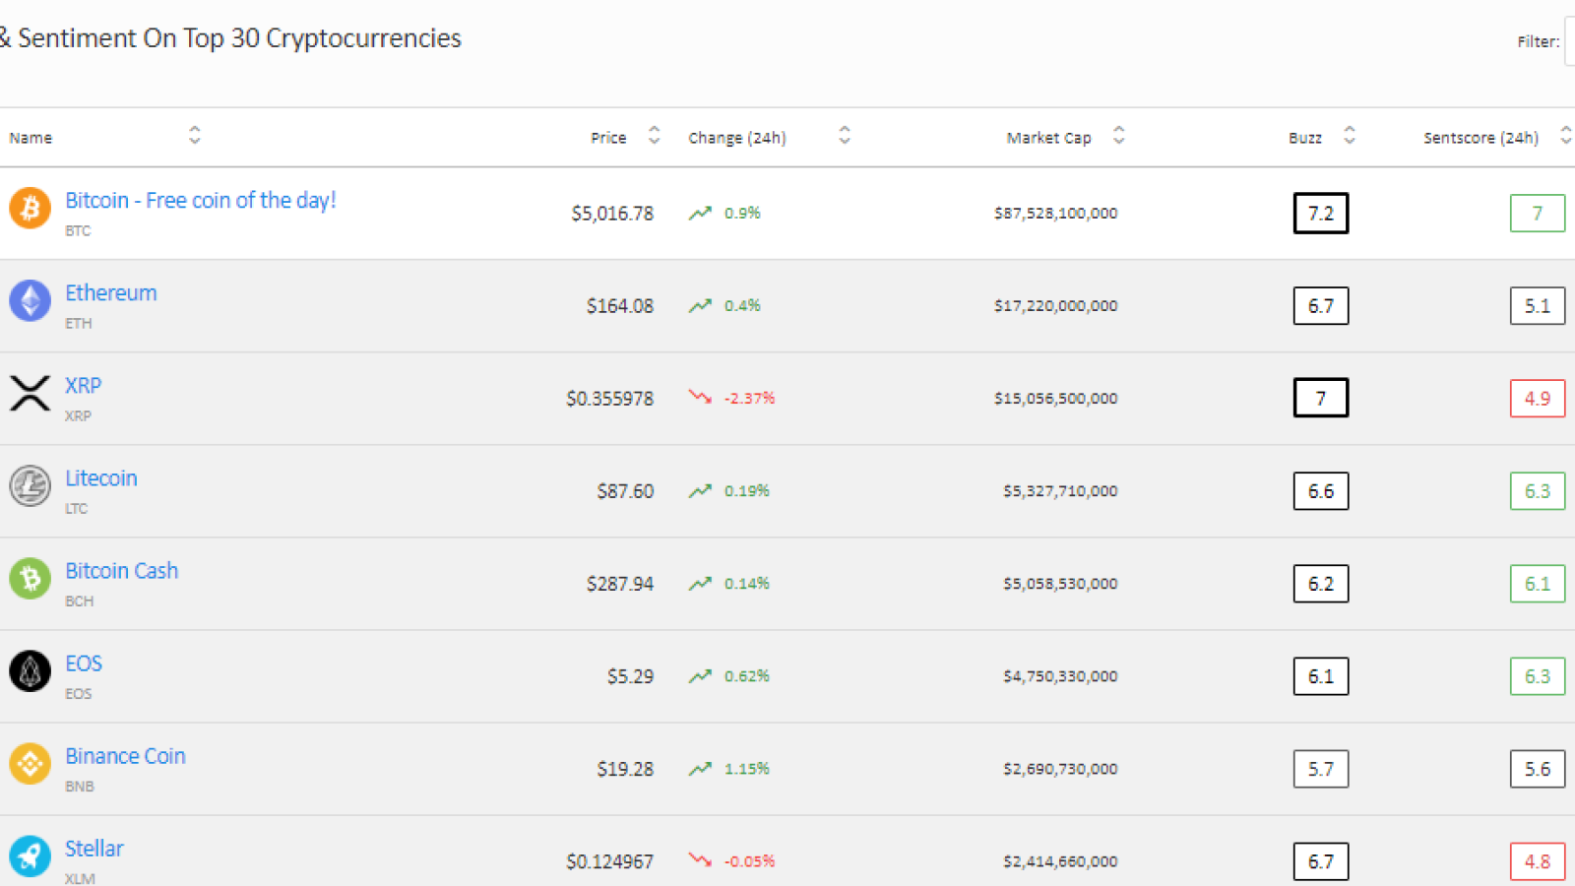Click the XRP coin logo

pos(31,393)
